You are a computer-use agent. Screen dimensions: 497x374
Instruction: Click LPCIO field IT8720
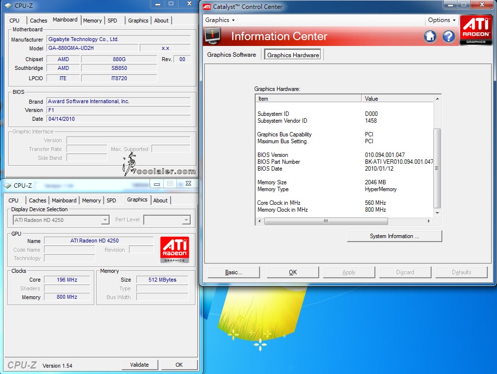tap(119, 78)
